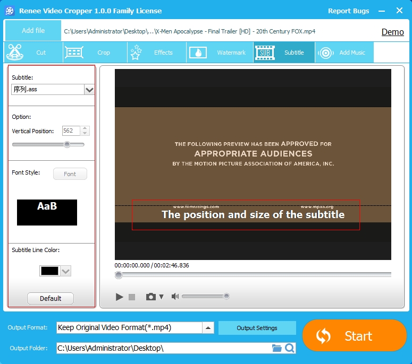412x364 pixels.
Task: Open output folder with the magnifier icon
Action: pyautogui.click(x=289, y=348)
